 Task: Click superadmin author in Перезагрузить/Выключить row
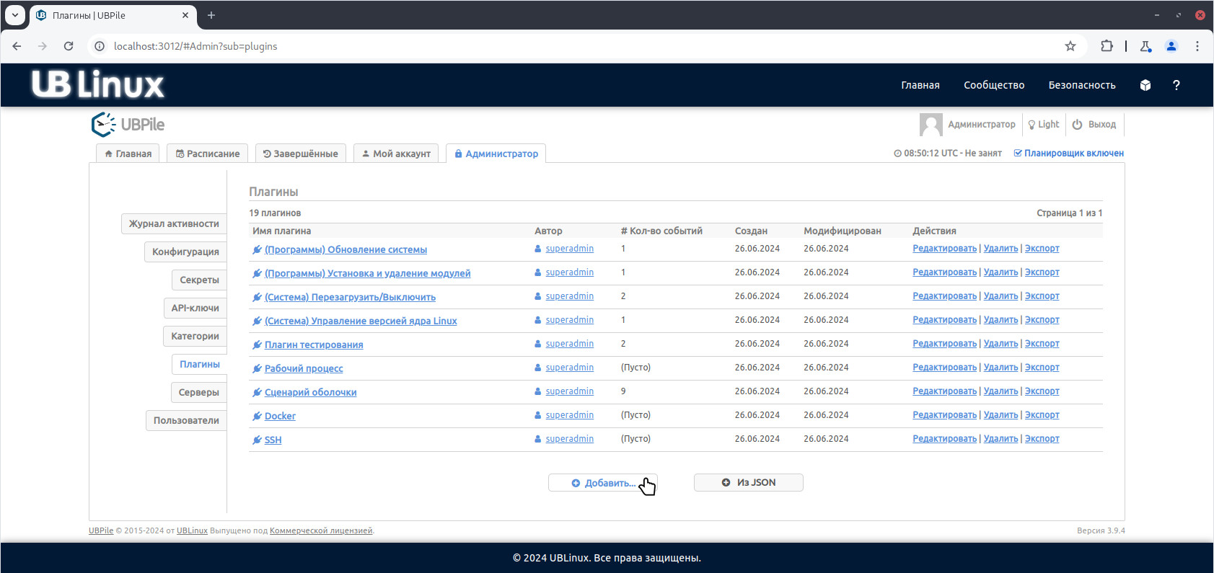[569, 296]
